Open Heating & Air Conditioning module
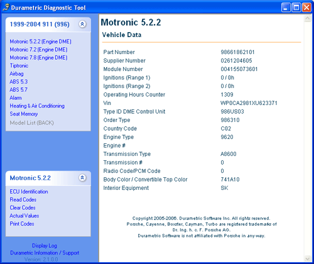 click(37, 106)
